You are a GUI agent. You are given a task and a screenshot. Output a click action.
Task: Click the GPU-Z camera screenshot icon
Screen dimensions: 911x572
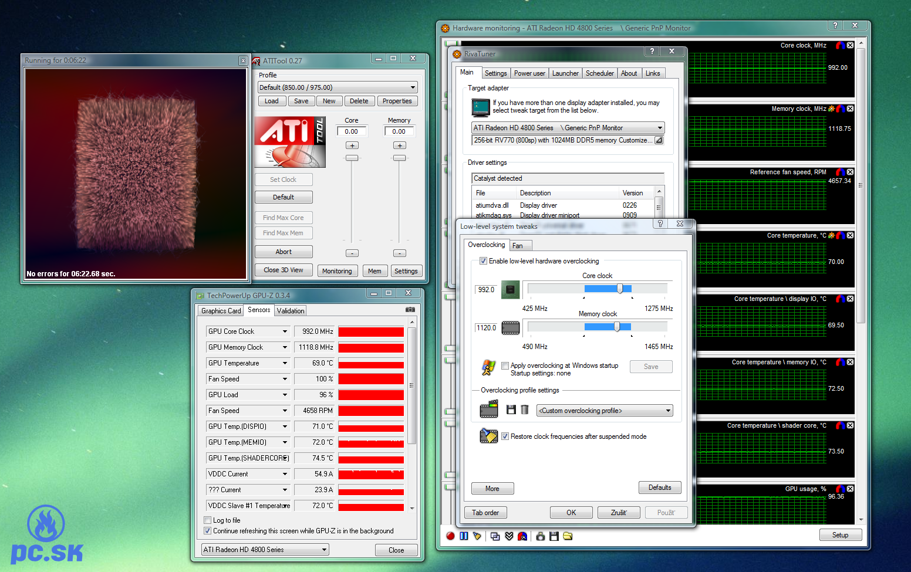pos(410,309)
